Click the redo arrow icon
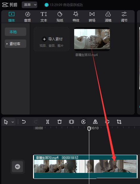 point(36,122)
